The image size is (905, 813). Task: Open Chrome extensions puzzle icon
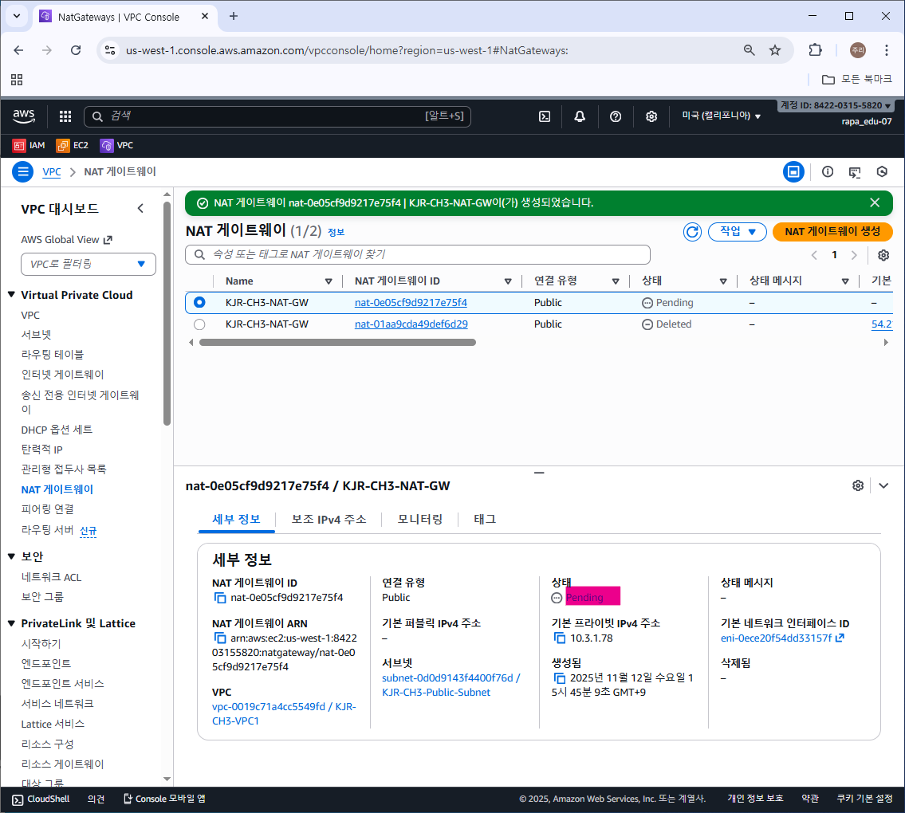click(815, 50)
